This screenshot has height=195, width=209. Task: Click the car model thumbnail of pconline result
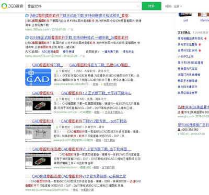[x=38, y=105]
